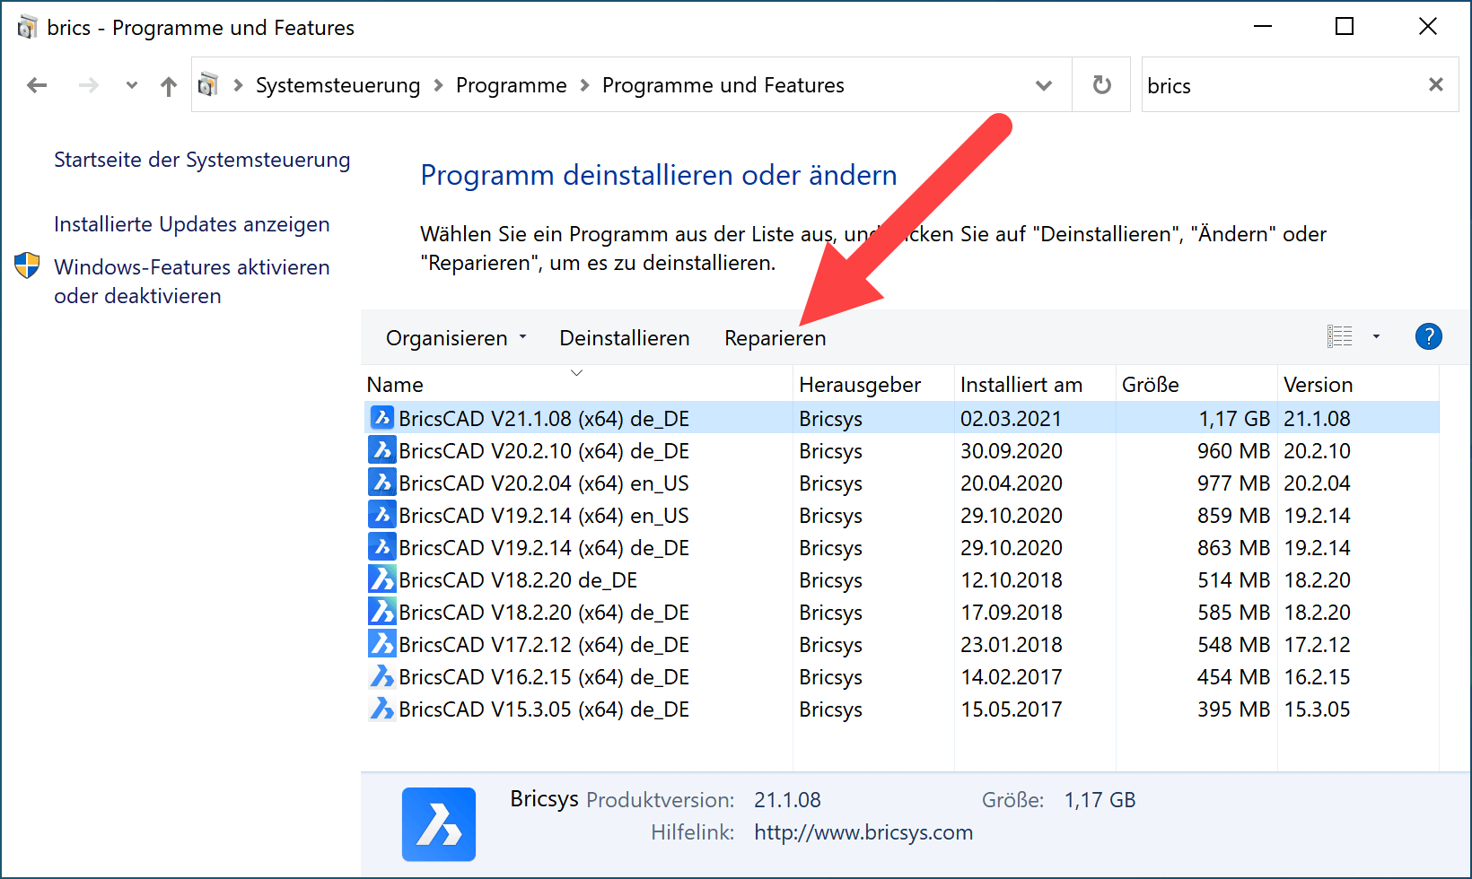The height and width of the screenshot is (879, 1472).
Task: Sort list by the Größe column header
Action: tap(1150, 385)
